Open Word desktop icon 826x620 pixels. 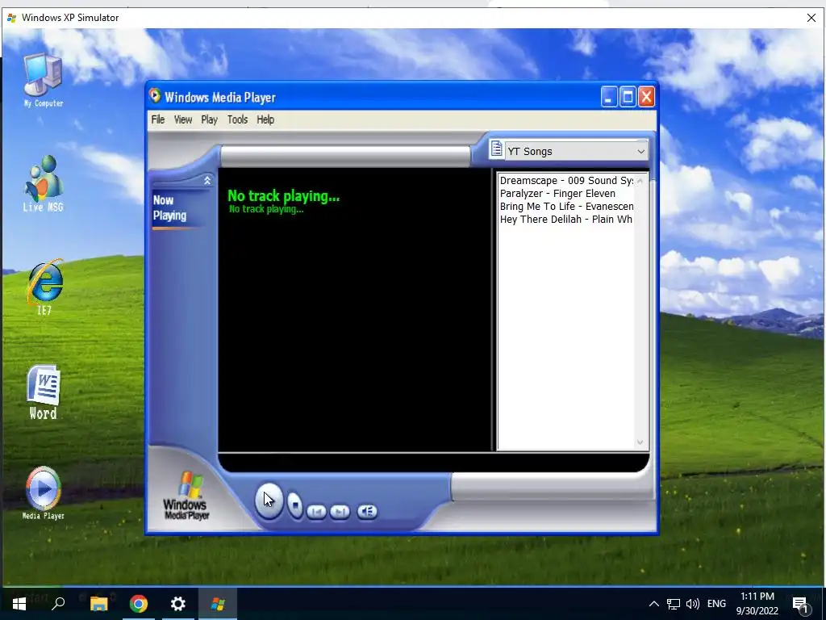pyautogui.click(x=44, y=392)
